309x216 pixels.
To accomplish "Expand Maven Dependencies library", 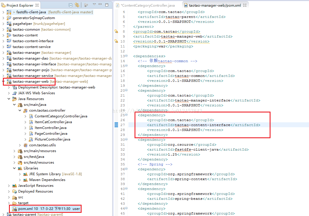I will pyautogui.click(x=20, y=180).
